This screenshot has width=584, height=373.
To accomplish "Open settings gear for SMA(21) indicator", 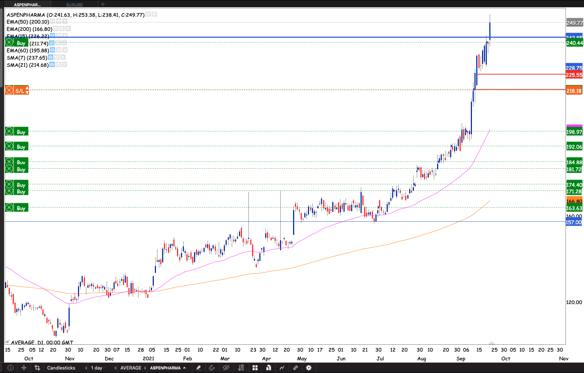I will tap(58, 65).
